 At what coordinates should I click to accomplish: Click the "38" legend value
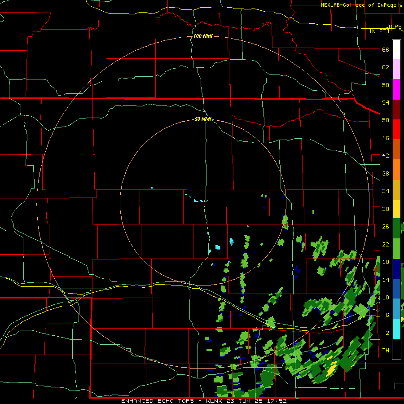[x=386, y=173]
